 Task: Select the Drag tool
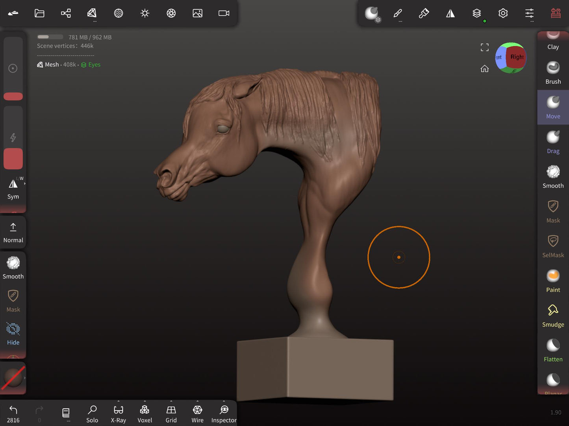pyautogui.click(x=553, y=142)
